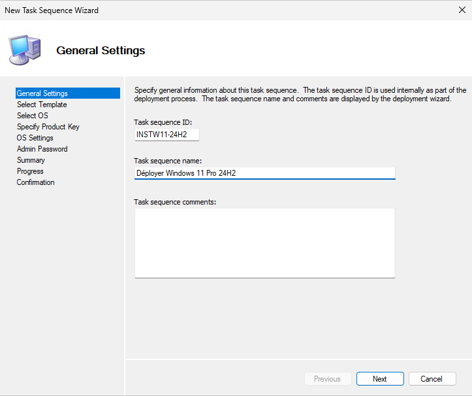This screenshot has width=472, height=396.
Task: Click the computer wizard icon in header
Action: click(24, 50)
